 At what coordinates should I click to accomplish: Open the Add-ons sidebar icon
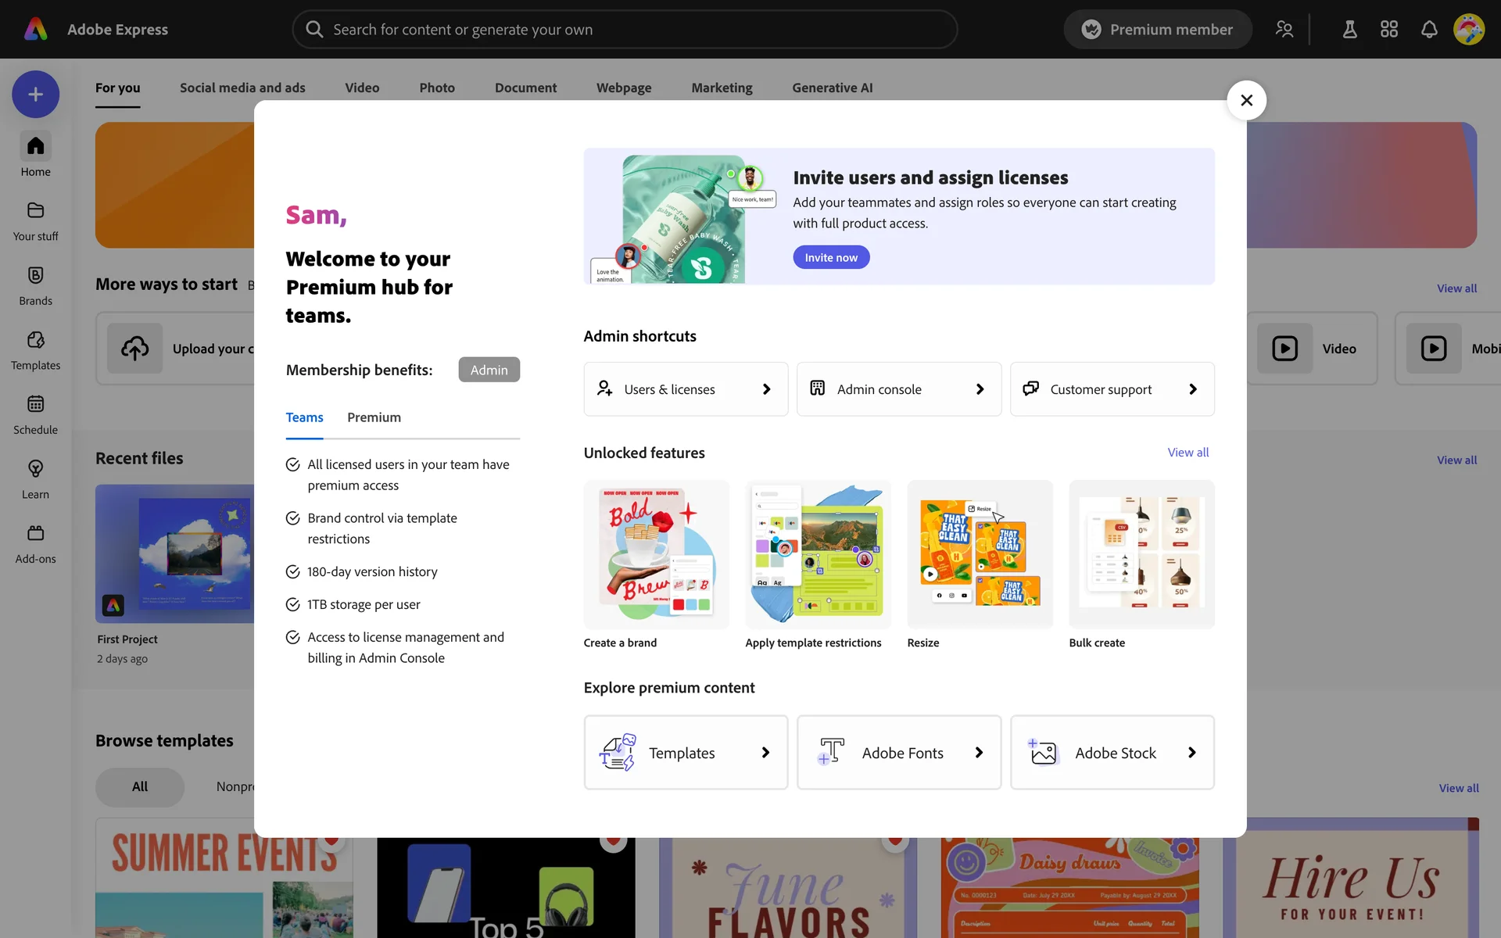pos(35,534)
